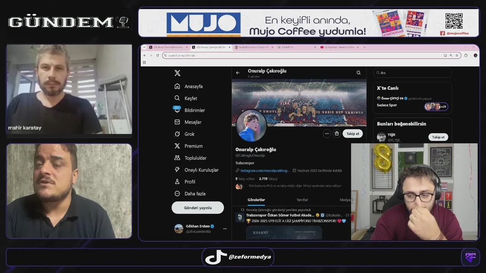Open instagram.com/onuralpcakirog link
Image resolution: width=486 pixels, height=273 pixels.
coord(265,171)
